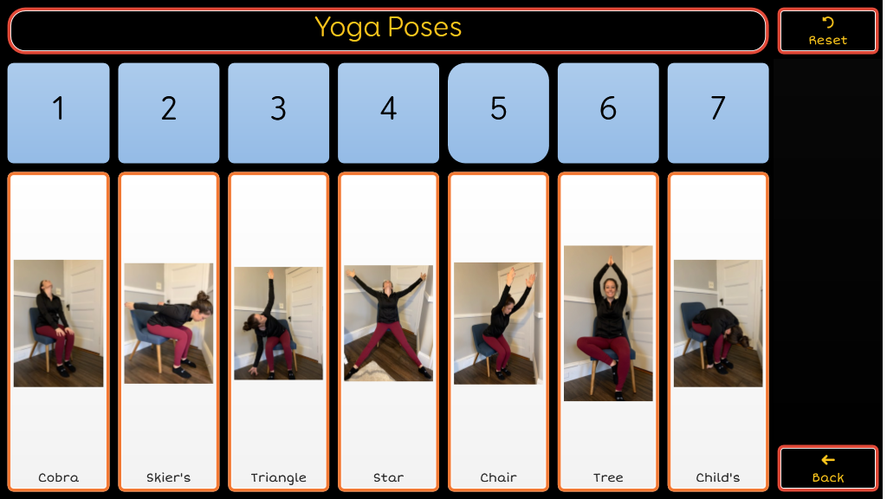The height and width of the screenshot is (499, 887).
Task: Select the Triangle pose photo
Action: click(x=278, y=323)
